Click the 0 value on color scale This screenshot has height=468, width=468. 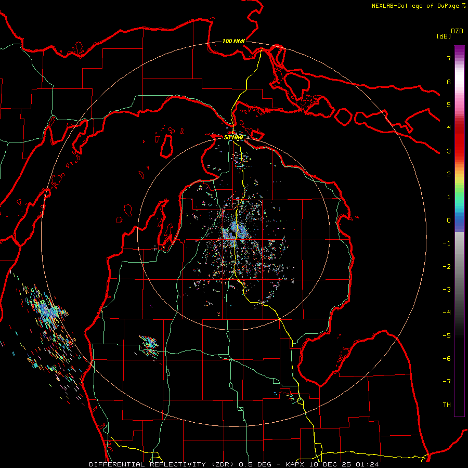coord(449,220)
